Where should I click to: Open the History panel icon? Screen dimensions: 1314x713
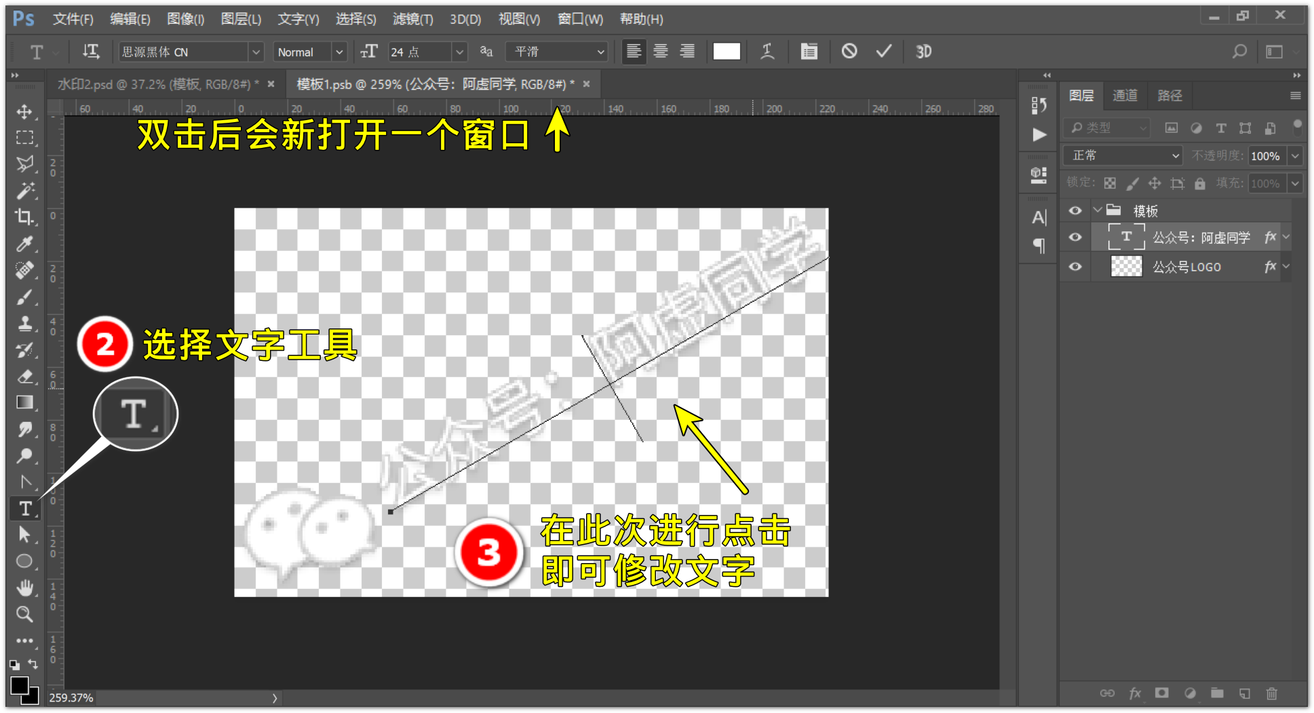click(1039, 105)
